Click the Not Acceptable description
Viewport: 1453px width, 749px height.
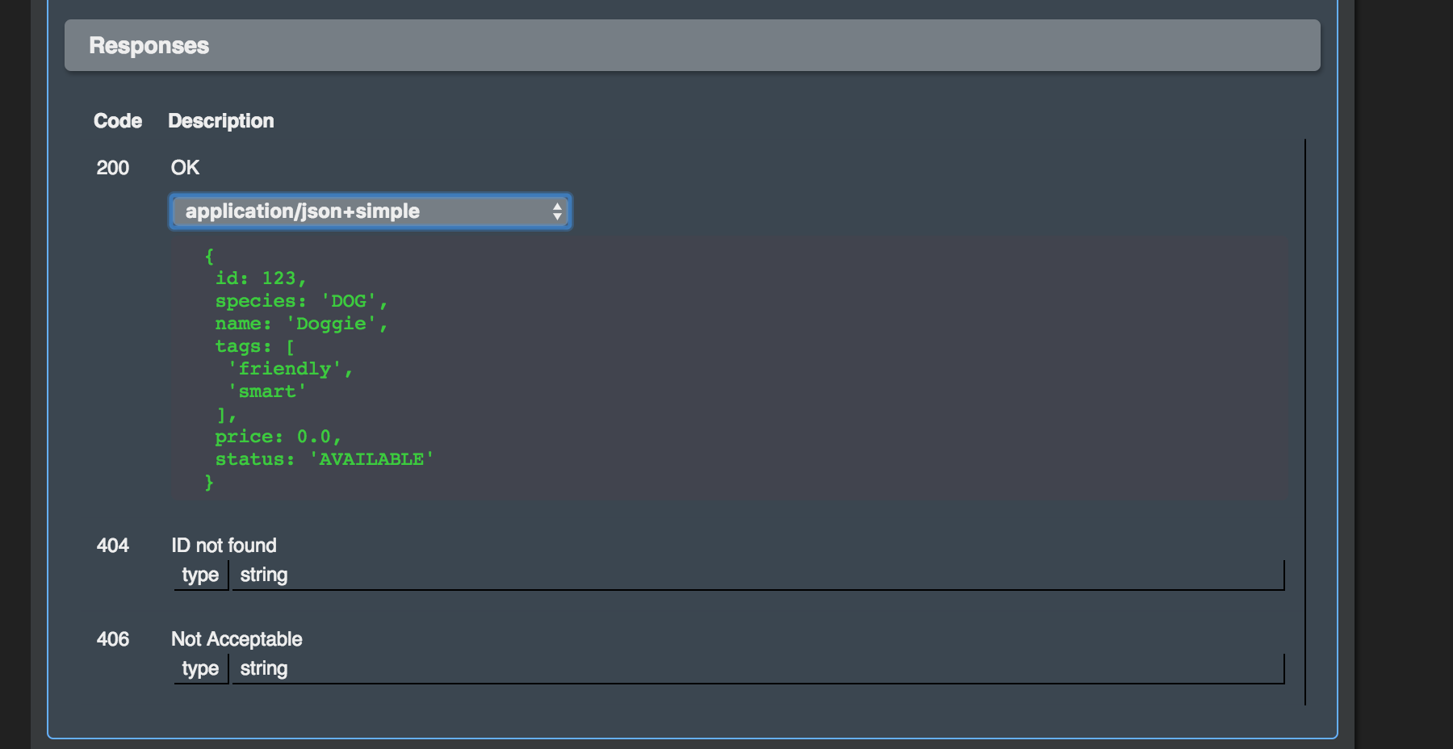pyautogui.click(x=237, y=639)
